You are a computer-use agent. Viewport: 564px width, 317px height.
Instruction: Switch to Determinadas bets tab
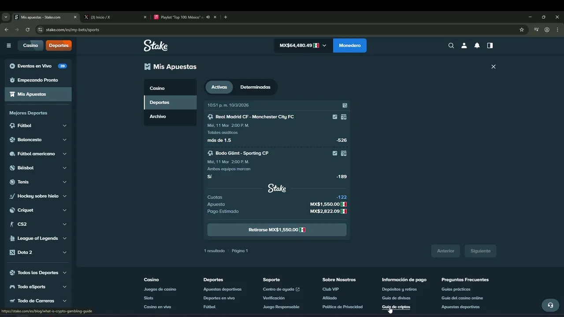click(x=255, y=87)
